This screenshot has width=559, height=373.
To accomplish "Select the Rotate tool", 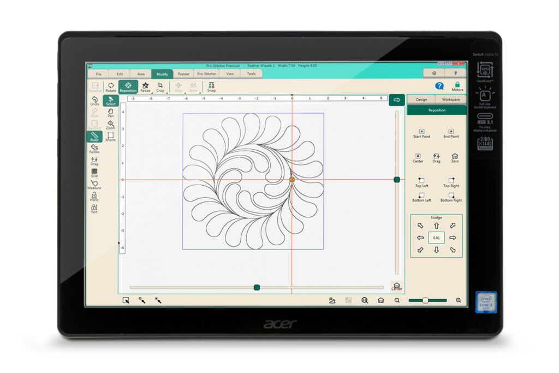I will click(x=111, y=87).
